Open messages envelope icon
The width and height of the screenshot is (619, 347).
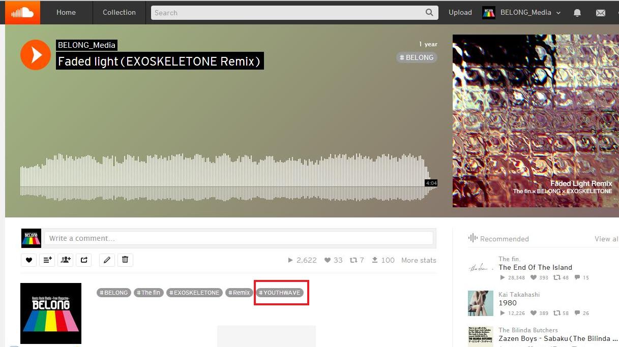601,13
